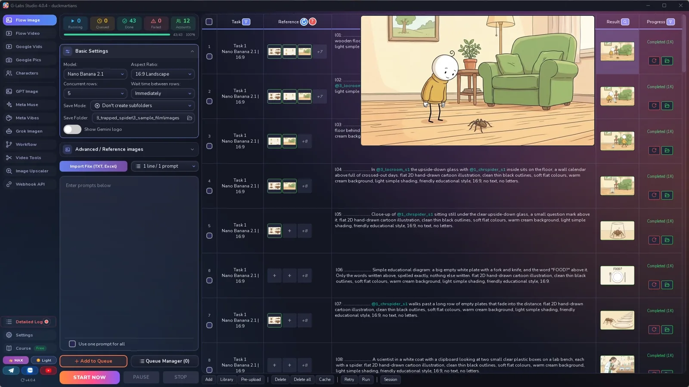Regenerate row 1 with the retry icon
This screenshot has height=387, width=689.
pos(654,61)
